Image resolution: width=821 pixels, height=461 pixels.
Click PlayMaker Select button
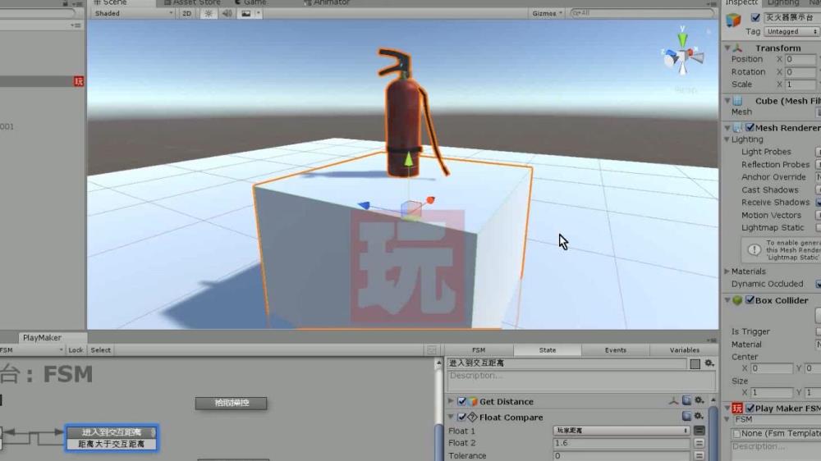point(100,350)
